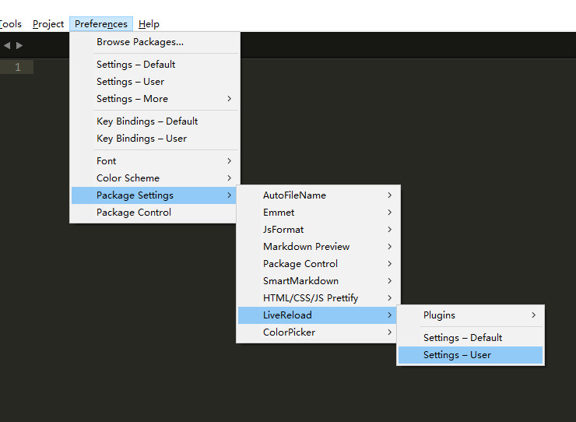Open the Help menu
The height and width of the screenshot is (422, 576).
pos(149,24)
